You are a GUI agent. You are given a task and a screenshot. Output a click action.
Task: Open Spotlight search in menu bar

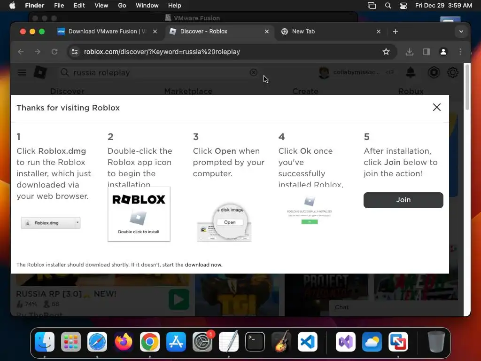[388, 6]
